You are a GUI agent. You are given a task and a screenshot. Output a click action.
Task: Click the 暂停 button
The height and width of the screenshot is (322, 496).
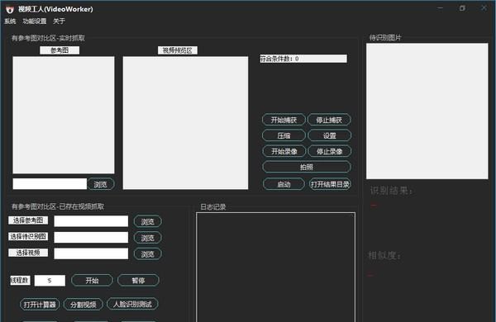click(138, 280)
